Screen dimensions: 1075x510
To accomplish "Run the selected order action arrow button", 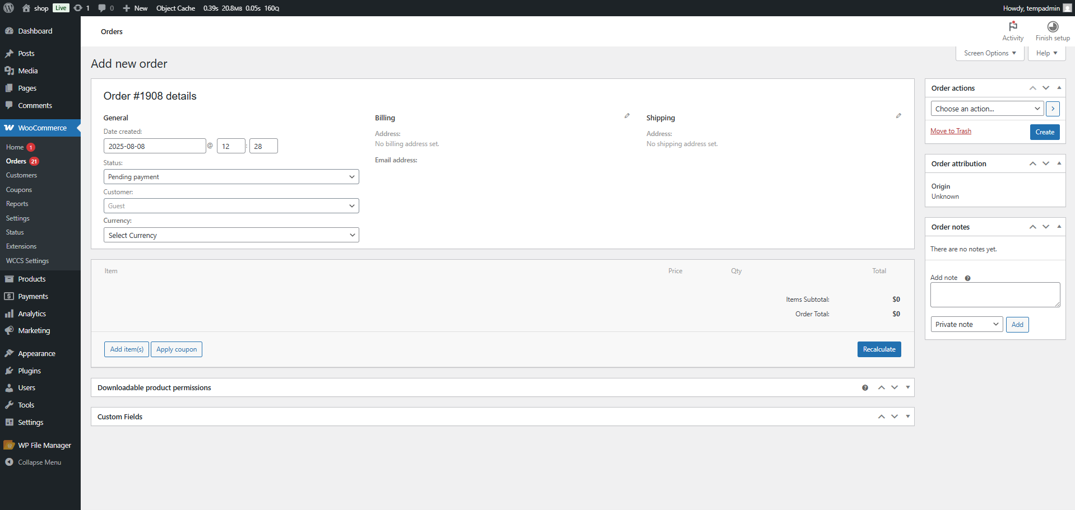I will (x=1052, y=109).
